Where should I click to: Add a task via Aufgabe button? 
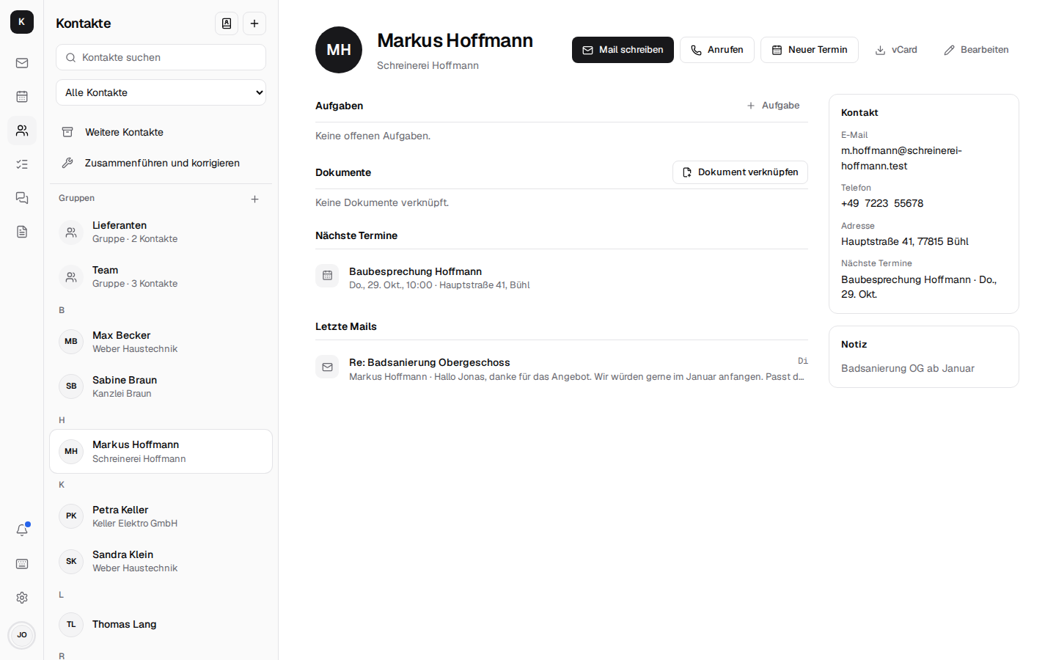[x=773, y=106]
